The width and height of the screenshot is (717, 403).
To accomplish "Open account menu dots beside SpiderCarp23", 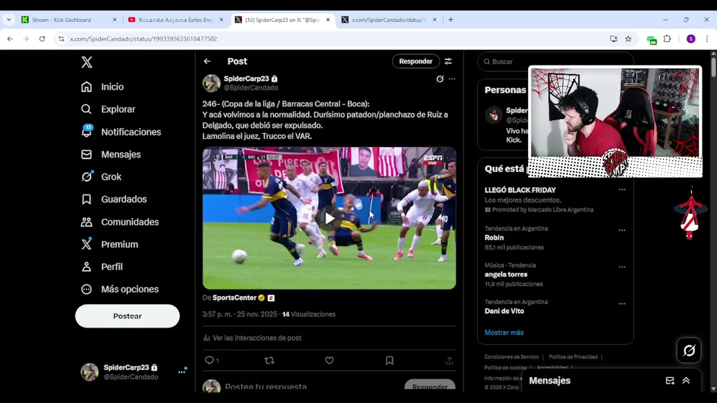I will click(181, 372).
